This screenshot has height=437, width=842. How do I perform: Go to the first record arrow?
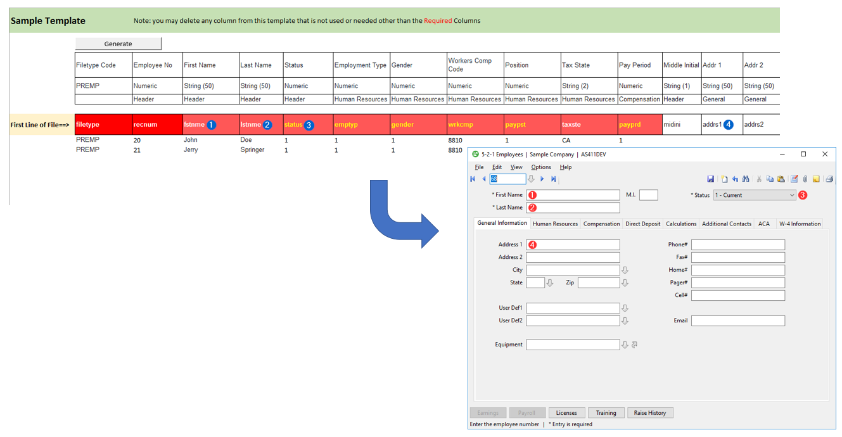click(473, 179)
